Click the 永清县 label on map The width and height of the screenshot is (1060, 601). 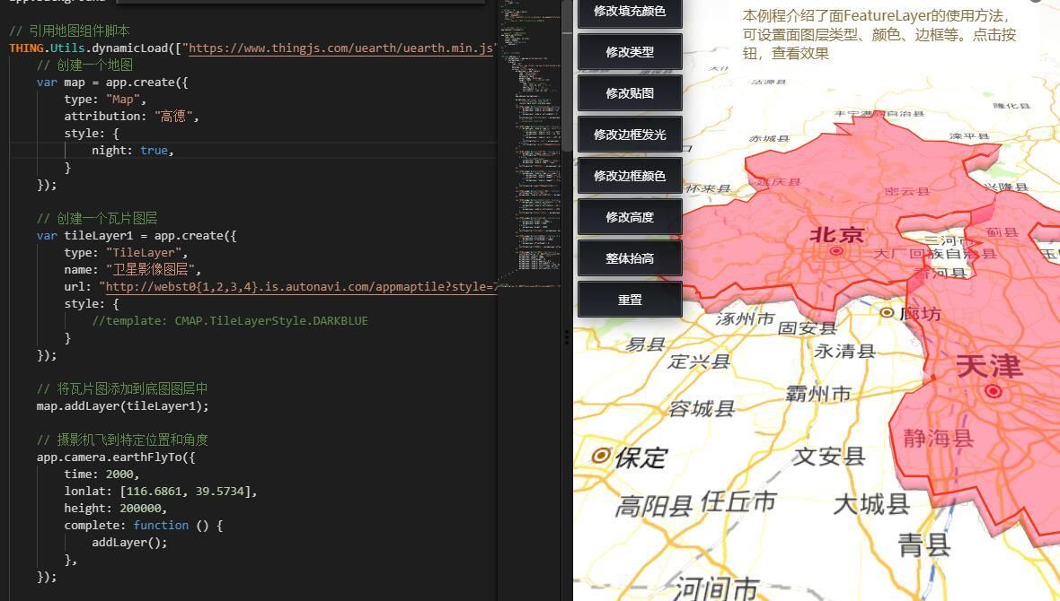coord(845,351)
